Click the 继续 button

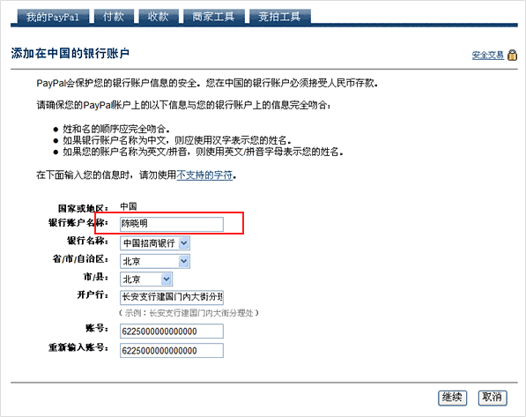click(x=452, y=398)
